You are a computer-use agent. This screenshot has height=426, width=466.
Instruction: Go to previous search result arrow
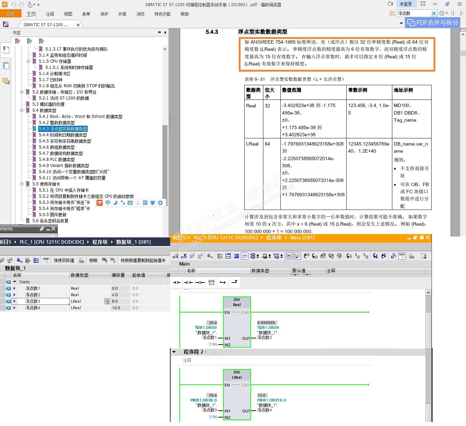pos(453,13)
